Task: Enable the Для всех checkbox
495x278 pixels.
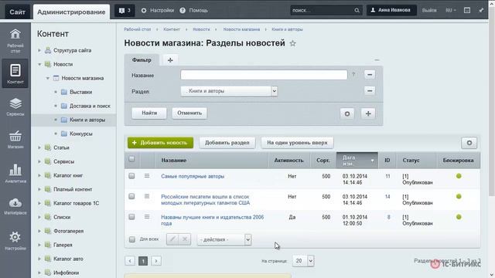Action: [132, 239]
